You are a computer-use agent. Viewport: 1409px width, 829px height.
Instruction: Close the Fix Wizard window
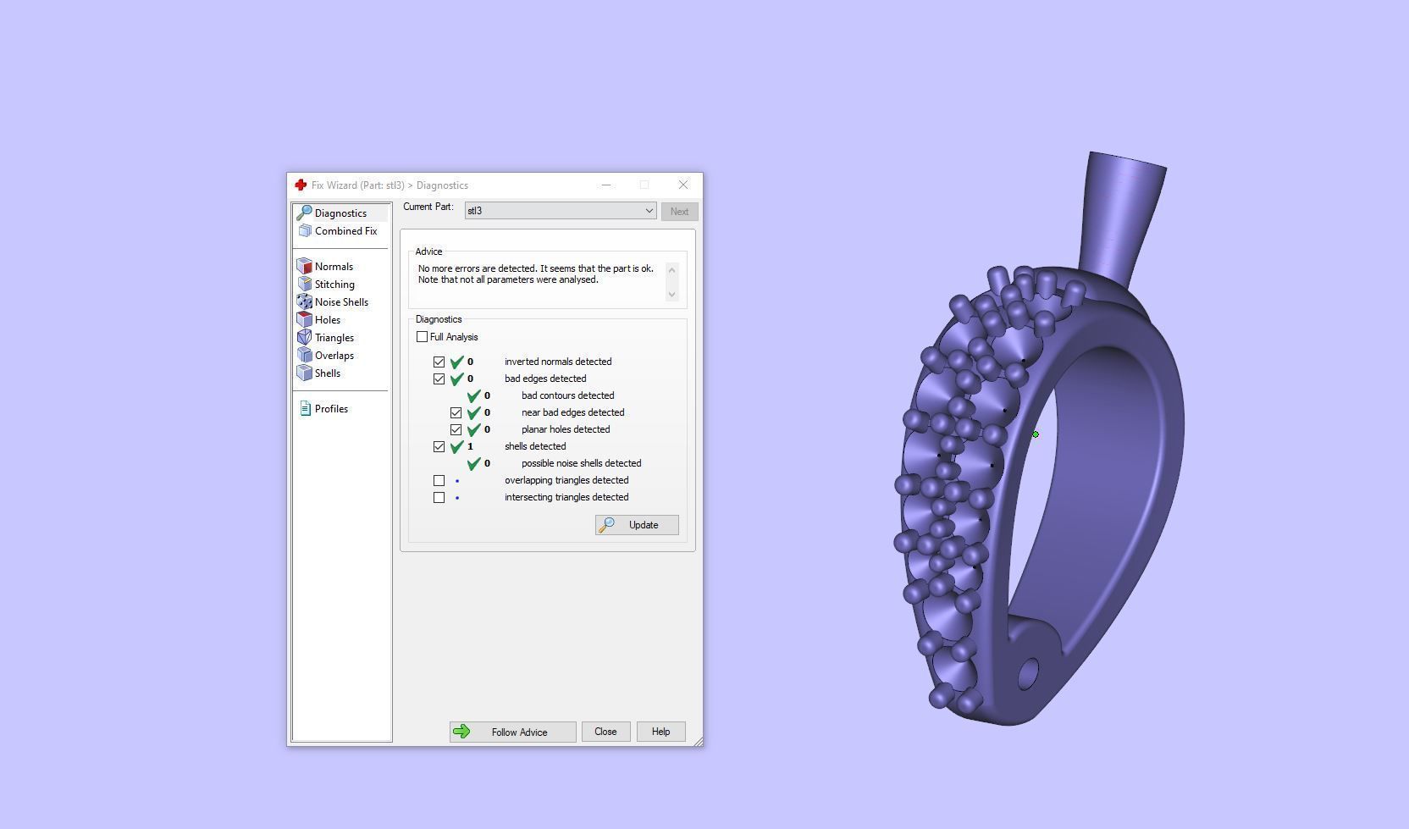(683, 185)
